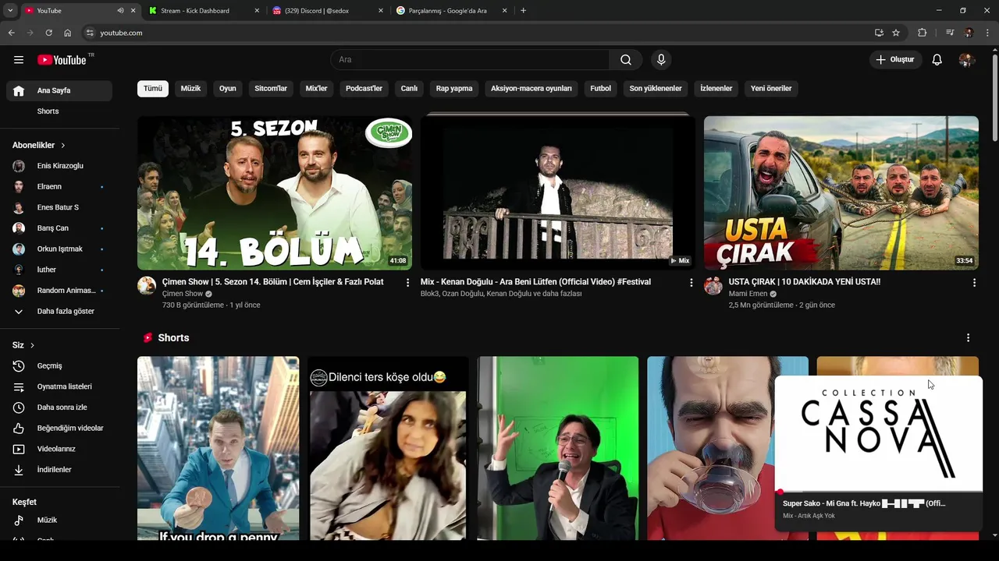Click the Ana Sayfa home icon

[x=19, y=90]
